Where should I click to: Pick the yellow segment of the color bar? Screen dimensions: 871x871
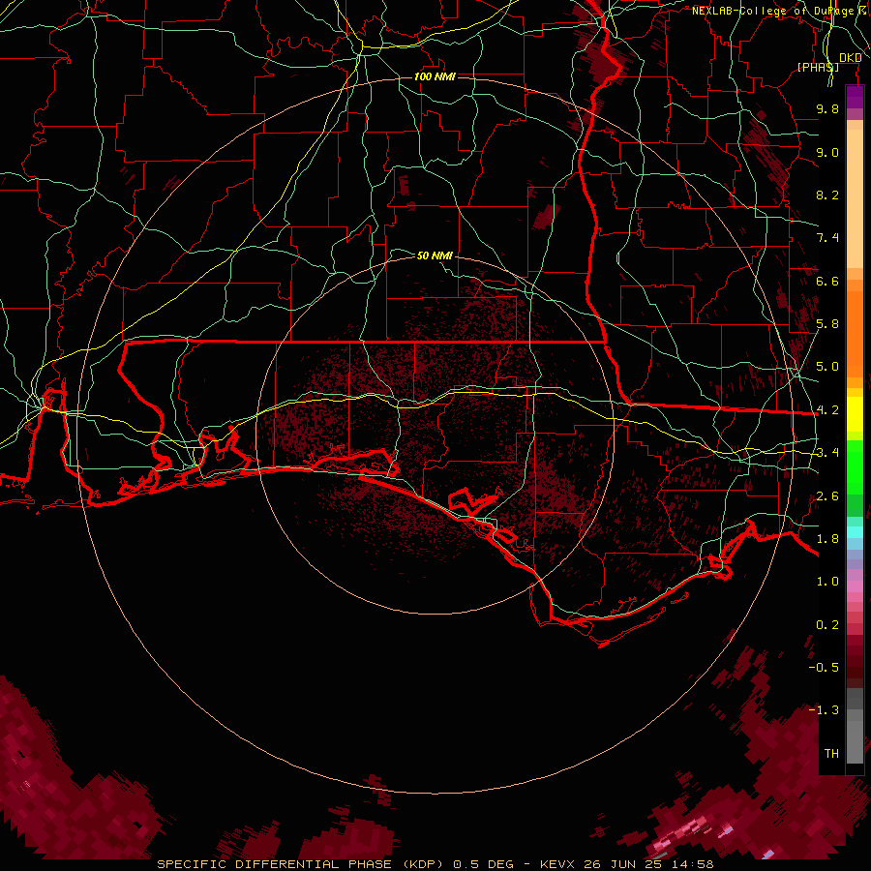coord(855,414)
